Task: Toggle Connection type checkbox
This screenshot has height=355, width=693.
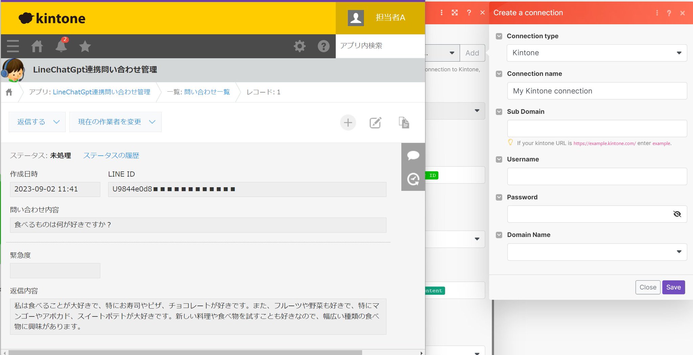Action: [x=499, y=36]
